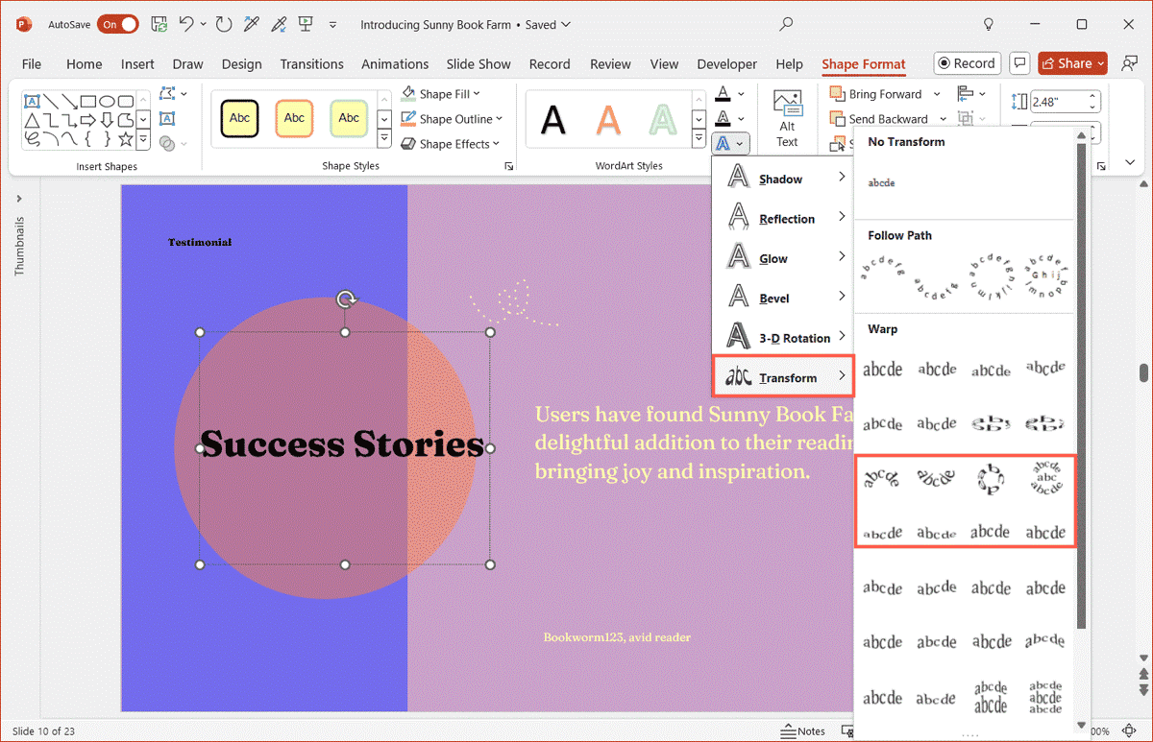
Task: Open the Glow submenu
Action: (782, 258)
